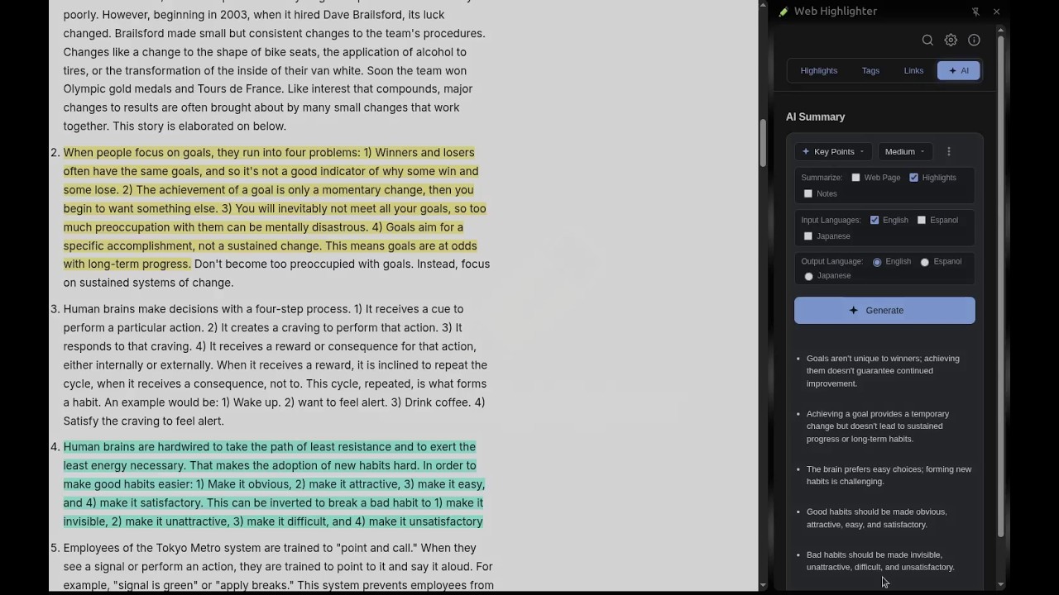The image size is (1059, 595).
Task: Click bullet "The brain prefers easy choices"
Action: point(889,475)
